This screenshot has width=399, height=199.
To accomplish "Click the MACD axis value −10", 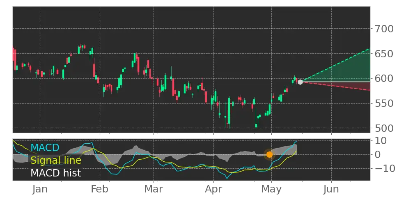I will tap(384, 168).
